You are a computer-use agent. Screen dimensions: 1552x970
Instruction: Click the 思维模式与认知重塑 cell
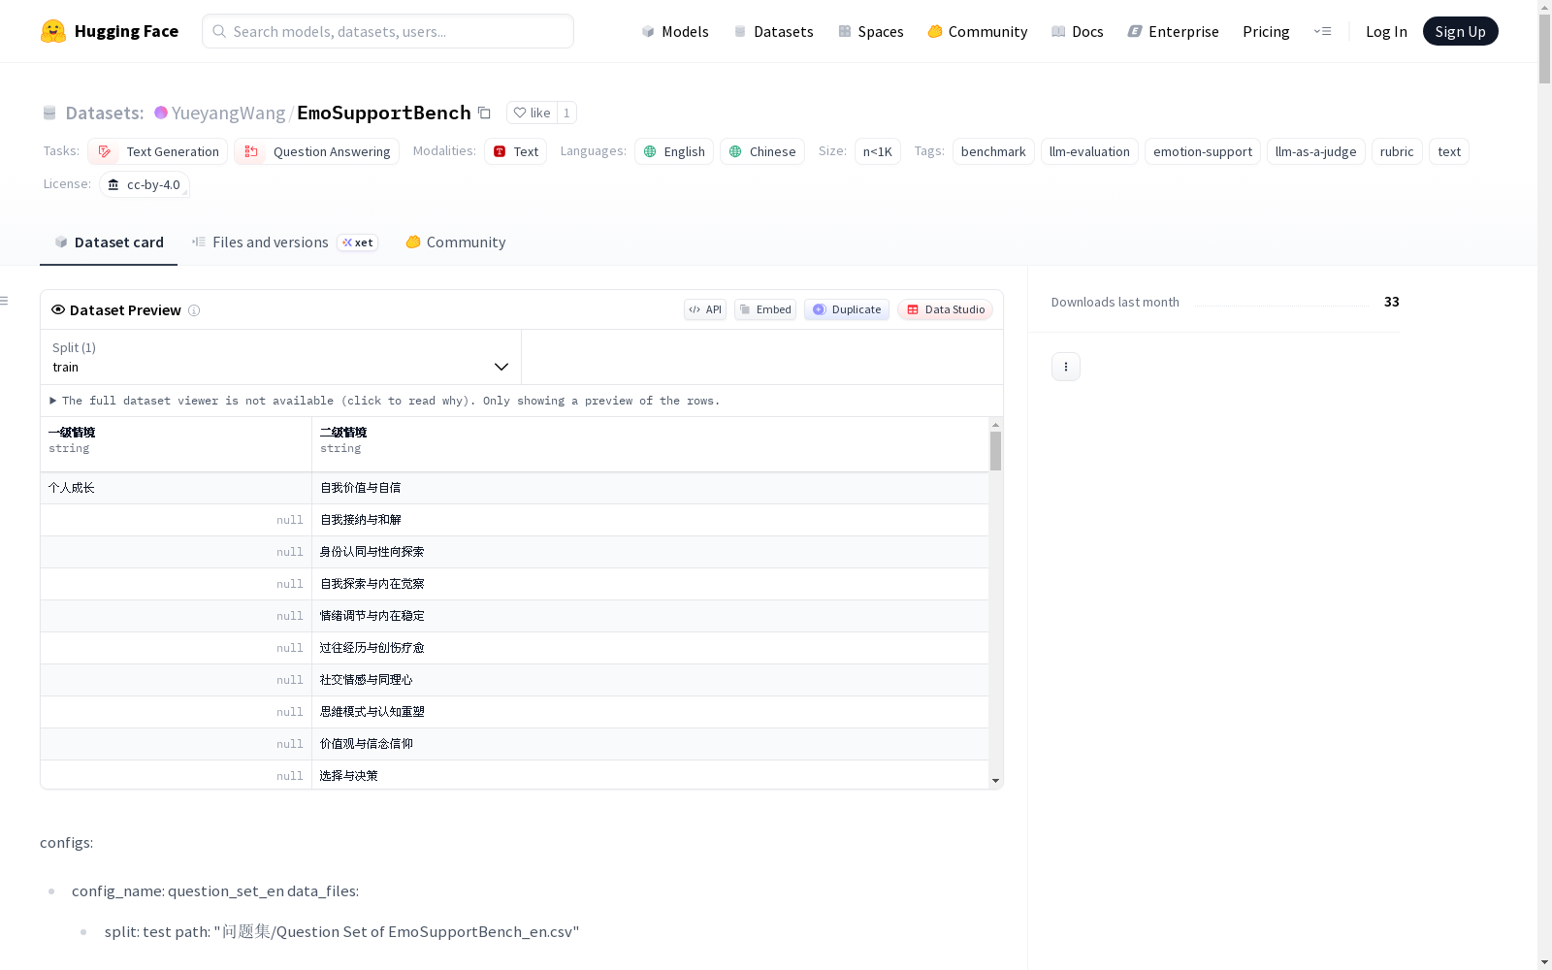tap(650, 712)
